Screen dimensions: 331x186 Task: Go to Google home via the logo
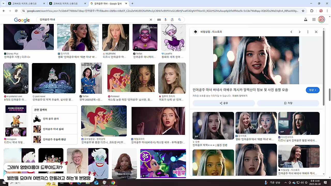22,20
